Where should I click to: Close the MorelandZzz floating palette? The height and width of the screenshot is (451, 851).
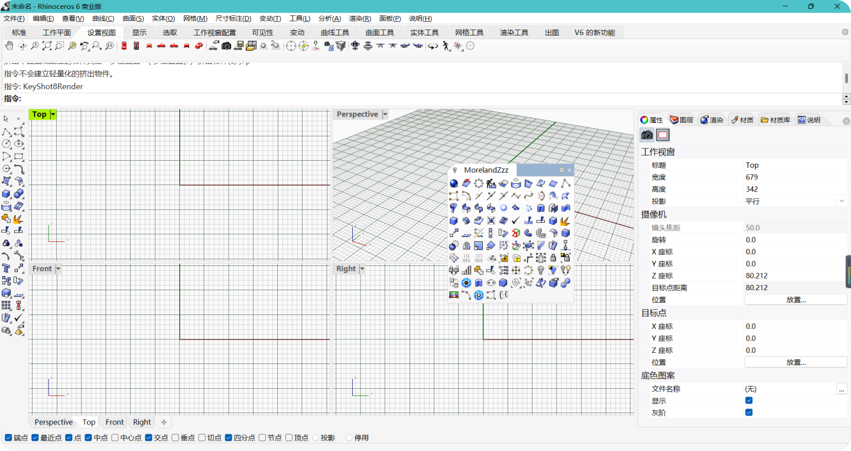click(569, 170)
